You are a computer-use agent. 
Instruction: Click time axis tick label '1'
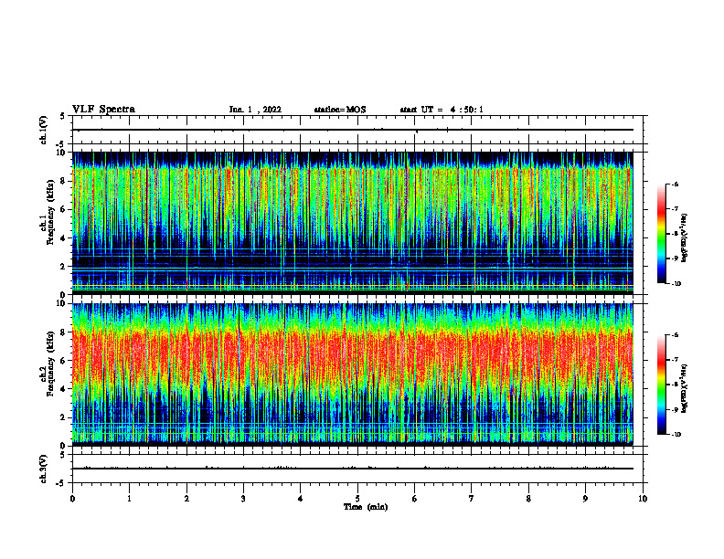(130, 499)
